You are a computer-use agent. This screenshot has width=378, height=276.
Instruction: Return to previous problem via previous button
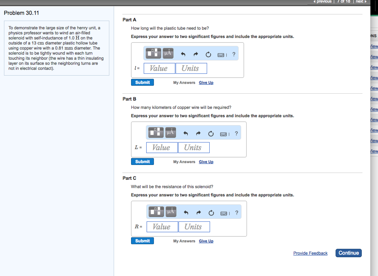tap(322, 1)
